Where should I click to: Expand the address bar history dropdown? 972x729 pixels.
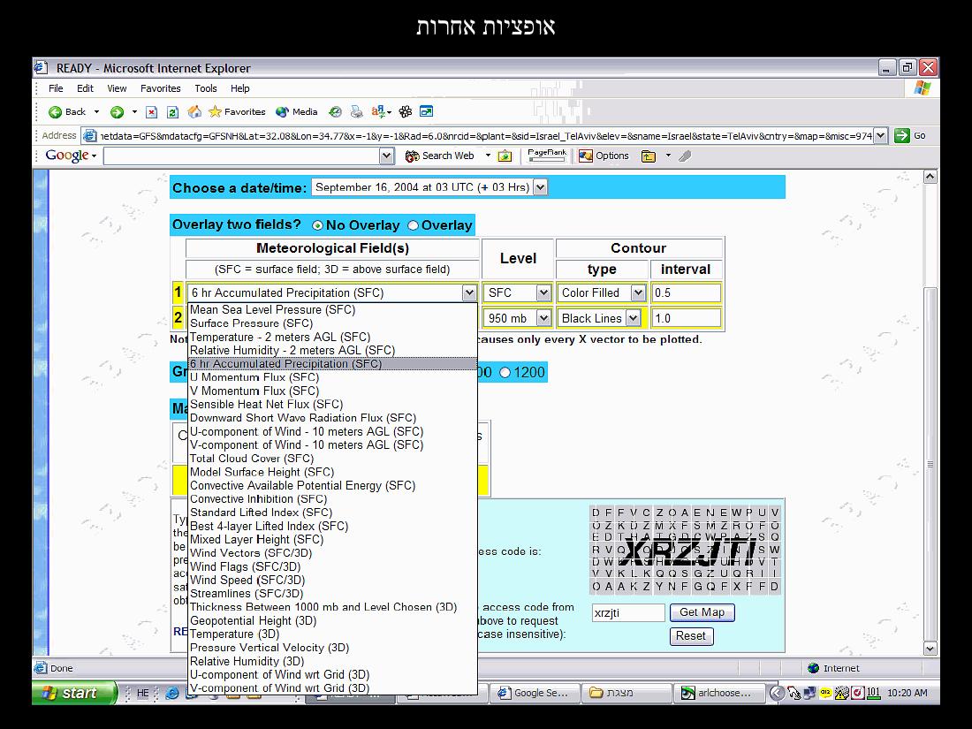tap(880, 135)
